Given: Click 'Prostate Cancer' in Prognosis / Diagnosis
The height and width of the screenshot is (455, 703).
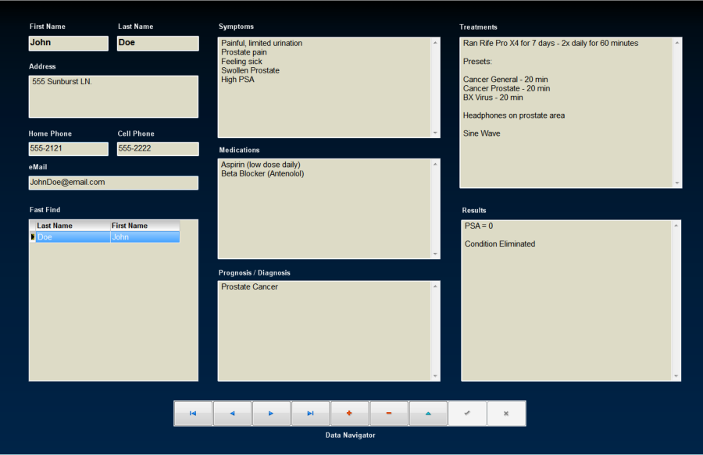Looking at the screenshot, I should (249, 286).
